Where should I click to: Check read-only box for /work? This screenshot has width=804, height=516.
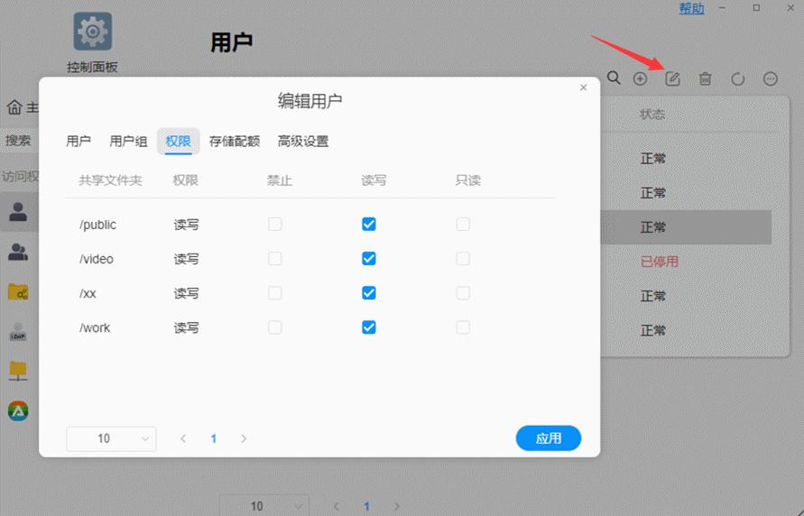point(463,327)
